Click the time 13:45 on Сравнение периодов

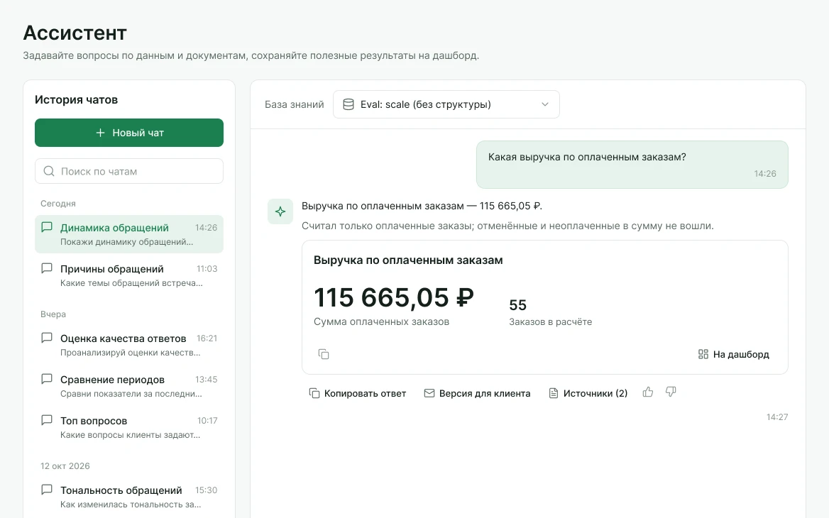click(x=207, y=379)
